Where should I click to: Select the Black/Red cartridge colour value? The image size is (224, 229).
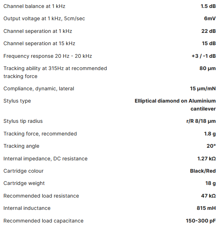coord(203,171)
